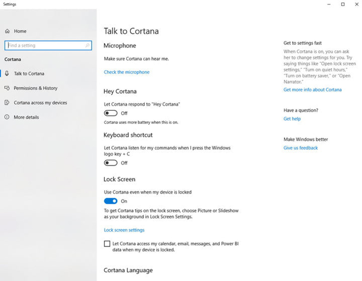Click the Cortana Language heading

coord(128,270)
